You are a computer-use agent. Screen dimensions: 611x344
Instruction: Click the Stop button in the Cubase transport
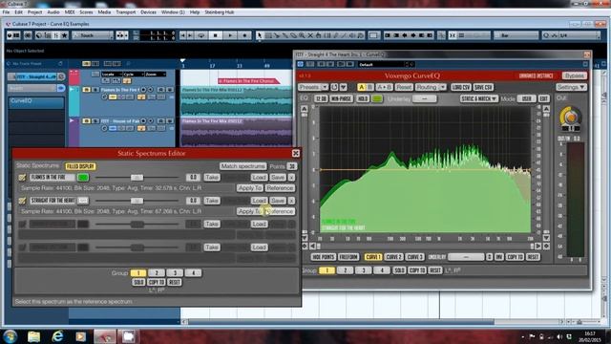click(215, 35)
